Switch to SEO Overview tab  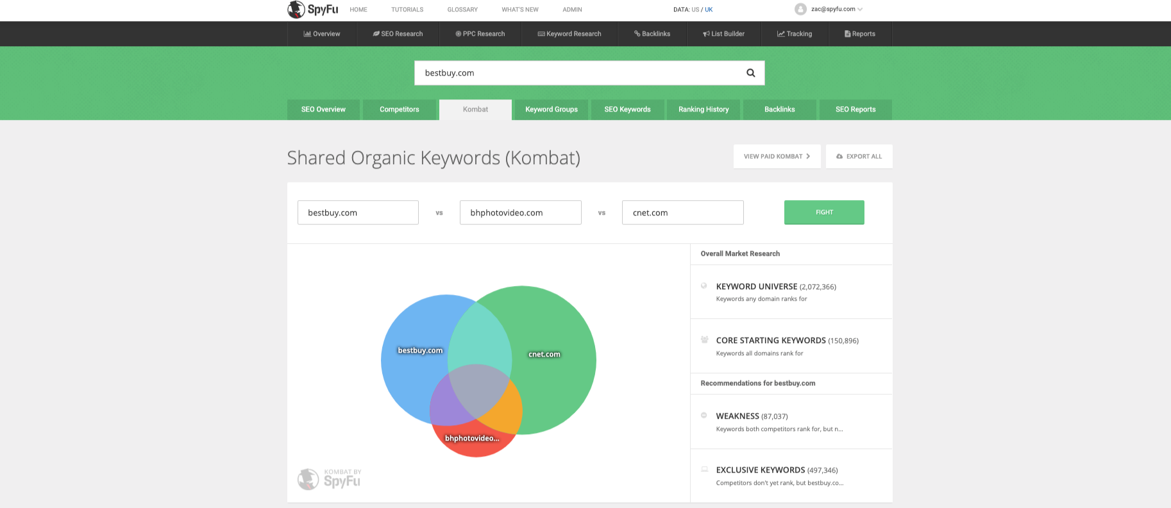point(323,110)
